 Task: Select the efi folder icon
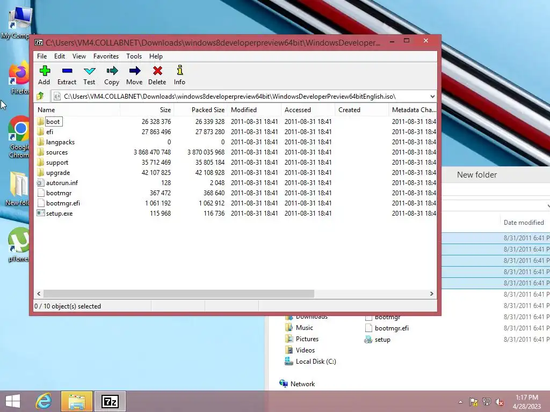coord(40,132)
